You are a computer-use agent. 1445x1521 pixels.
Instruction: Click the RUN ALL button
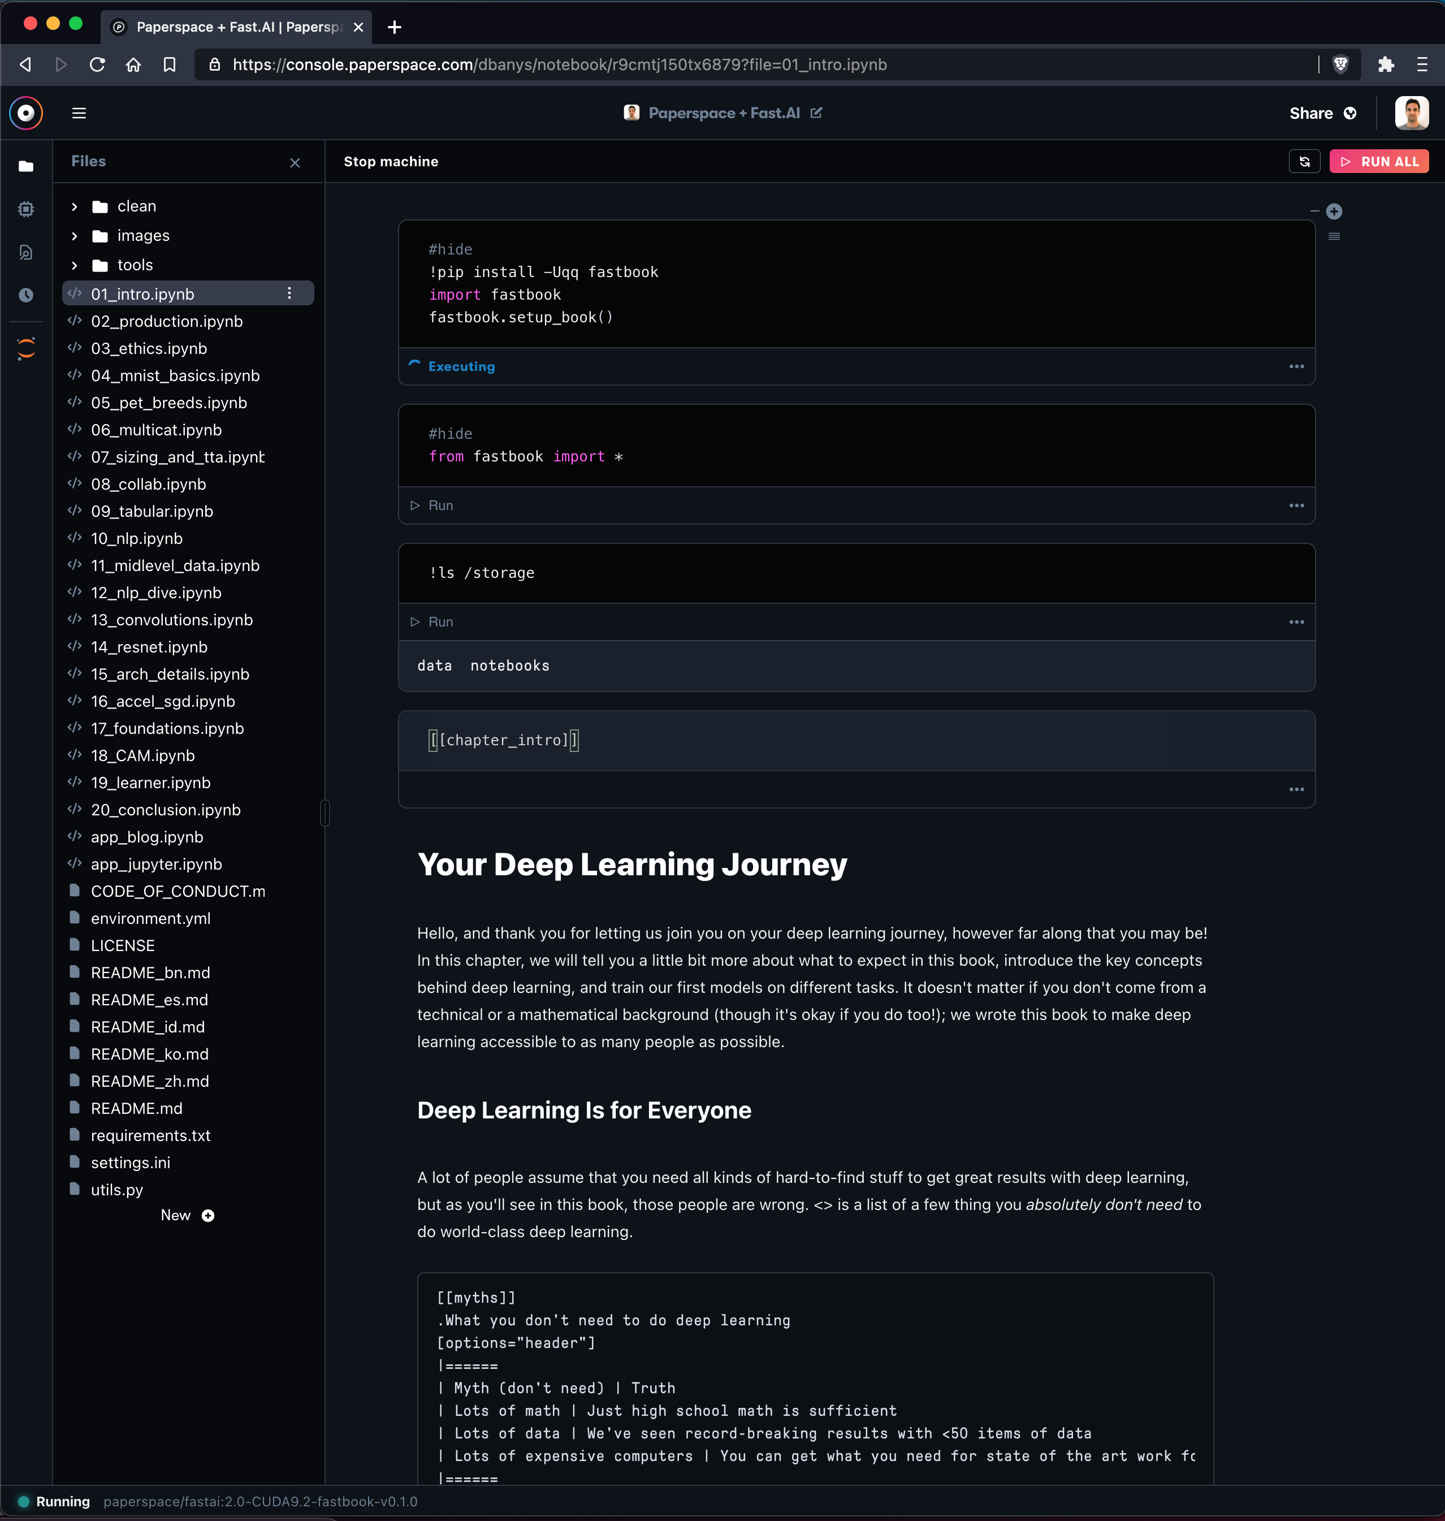(1379, 161)
